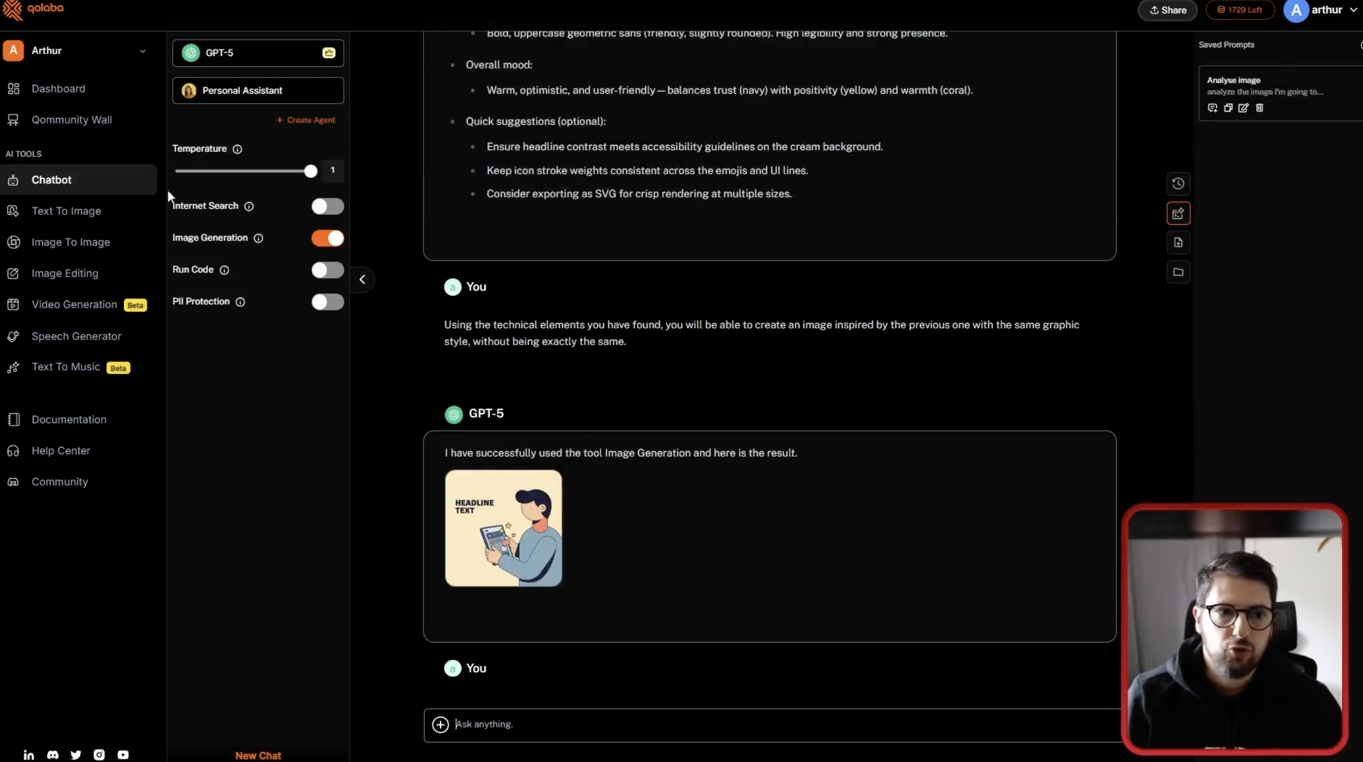This screenshot has width=1363, height=762.
Task: Open Text To Image tool
Action: pos(66,211)
